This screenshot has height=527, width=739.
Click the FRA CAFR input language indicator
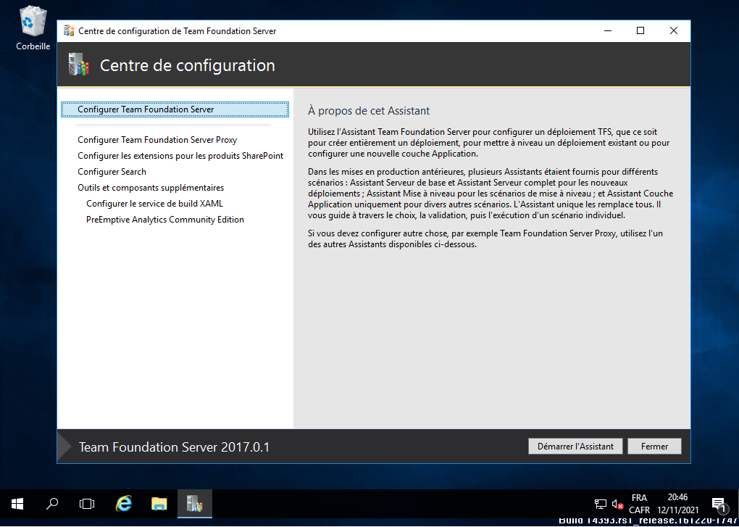click(x=639, y=504)
